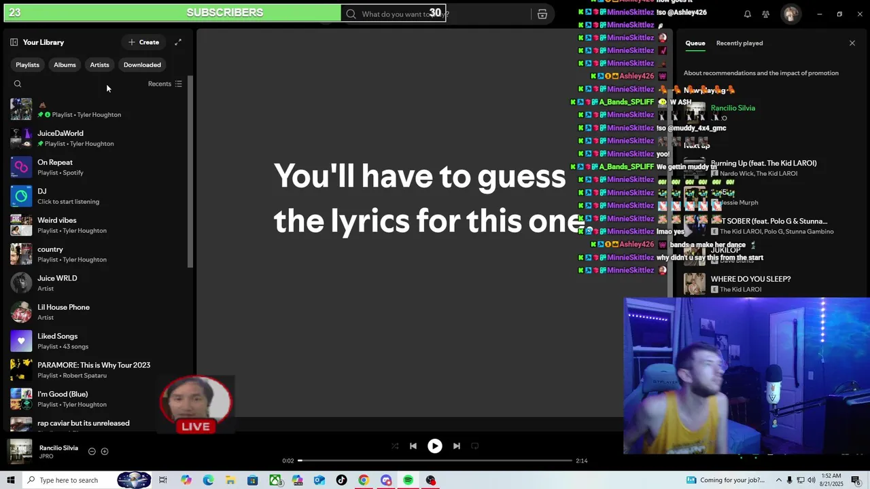Image resolution: width=870 pixels, height=489 pixels.
Task: Switch to the Recently played tab
Action: tap(739, 43)
